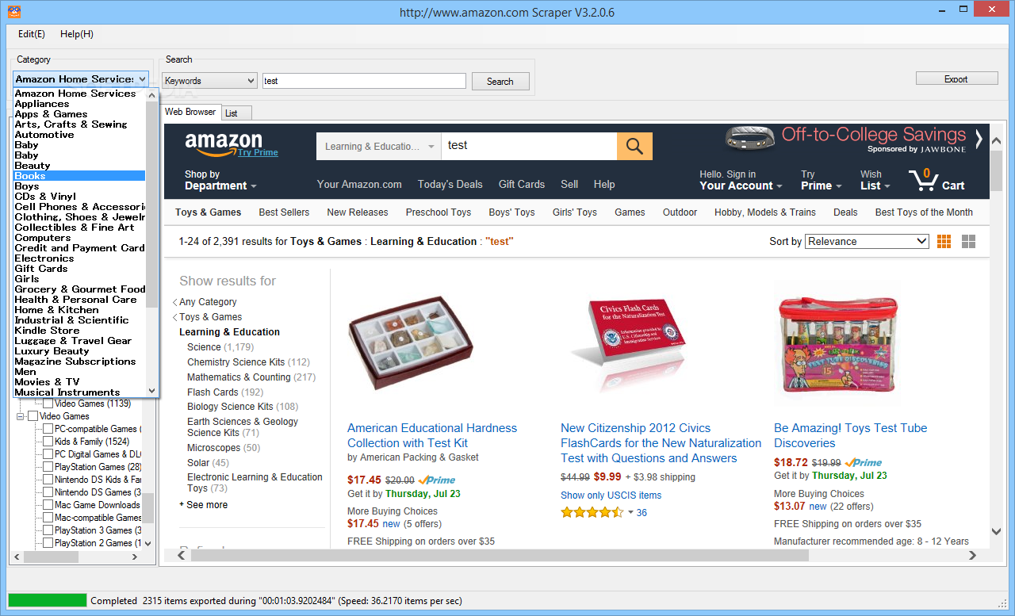Viewport: 1015px width, 616px height.
Task: Click the star rating of Civics FlashCards
Action: [592, 512]
